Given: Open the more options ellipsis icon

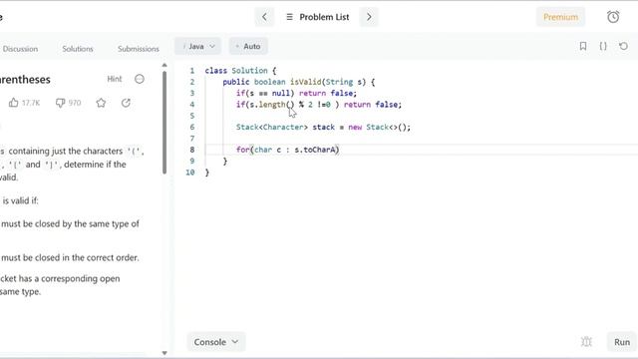Looking at the screenshot, I should [x=140, y=79].
